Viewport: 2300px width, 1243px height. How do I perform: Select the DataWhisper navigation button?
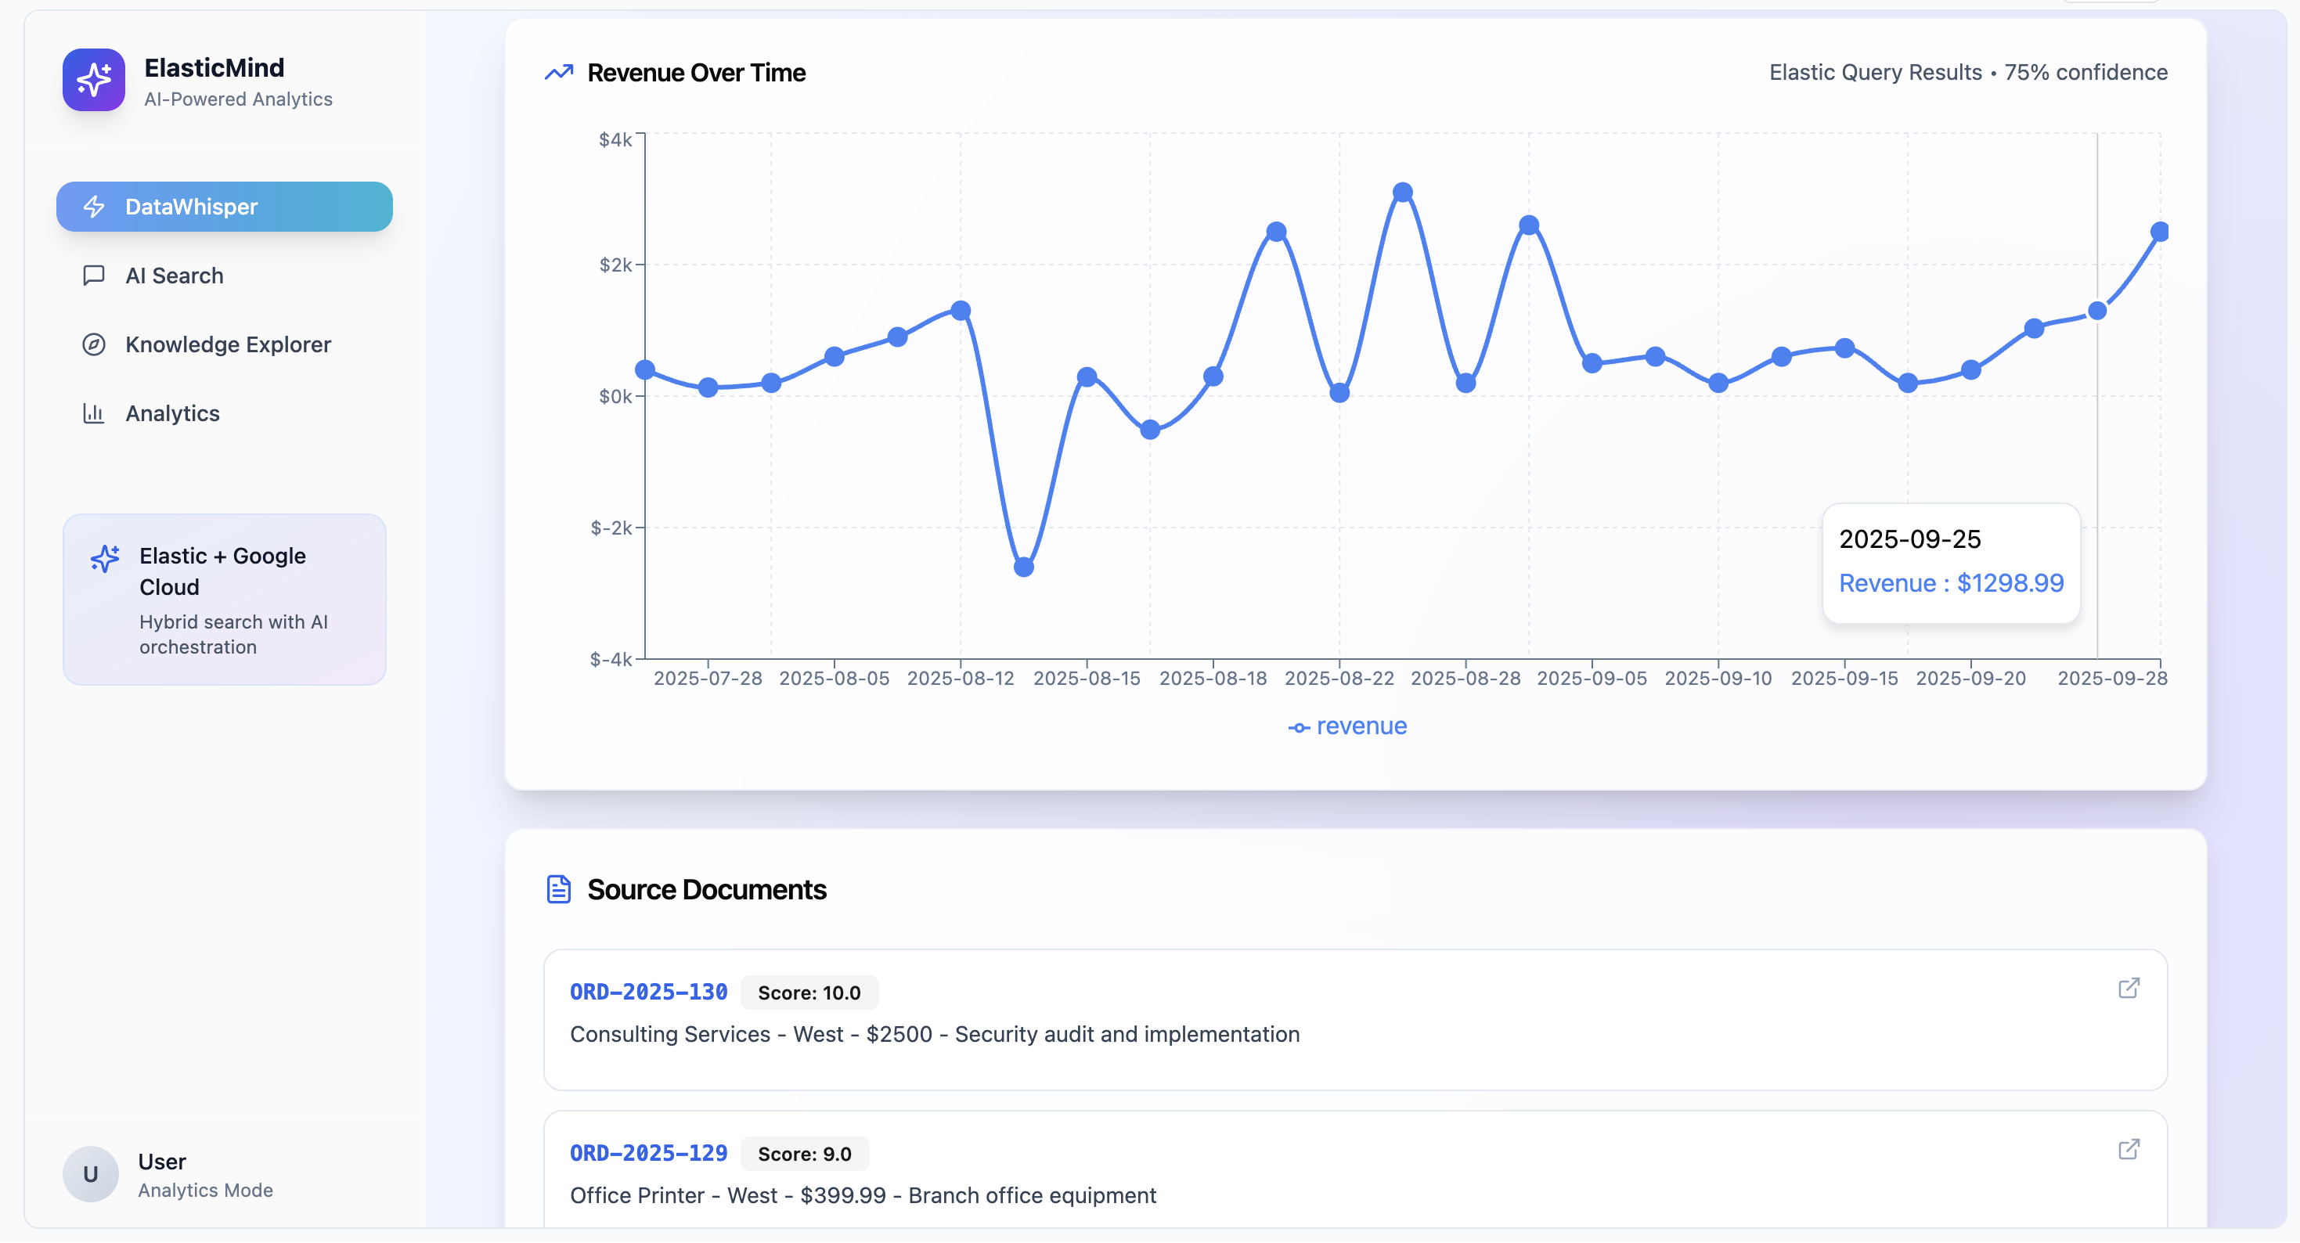tap(224, 207)
